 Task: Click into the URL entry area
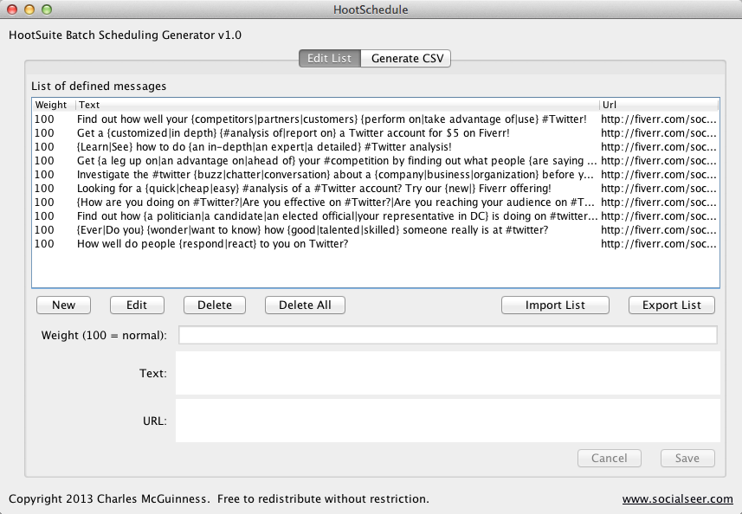(x=448, y=421)
